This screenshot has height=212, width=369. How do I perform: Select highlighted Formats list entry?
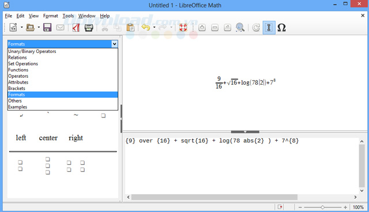[63, 94]
